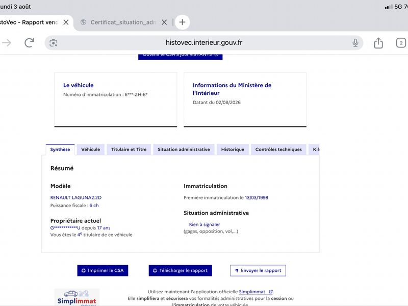The width and height of the screenshot is (408, 306).
Task: Activate the microphone voice search icon
Action: [x=355, y=43]
